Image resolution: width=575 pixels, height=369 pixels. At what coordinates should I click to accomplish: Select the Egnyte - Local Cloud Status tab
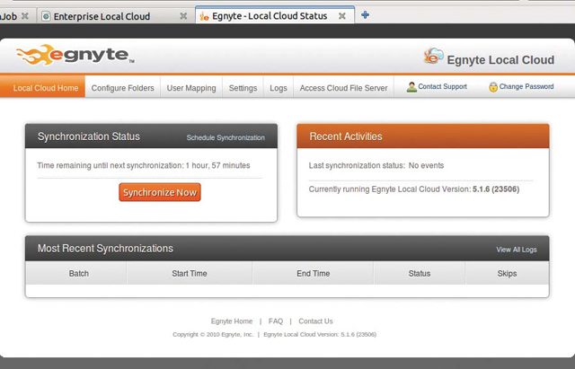tap(275, 15)
